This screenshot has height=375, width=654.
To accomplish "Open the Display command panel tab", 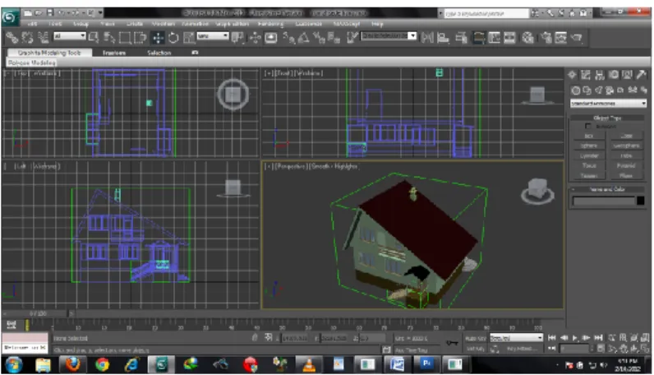I will pos(627,75).
